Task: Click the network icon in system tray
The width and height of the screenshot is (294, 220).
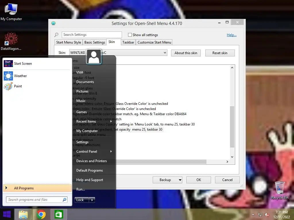Action: pyautogui.click(x=260, y=215)
